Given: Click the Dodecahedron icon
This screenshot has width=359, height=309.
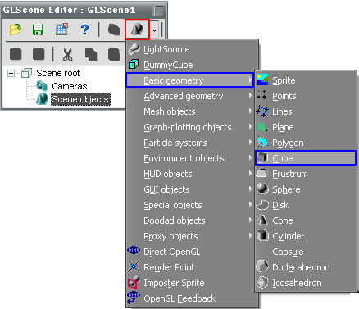Looking at the screenshot, I should click(x=262, y=266).
